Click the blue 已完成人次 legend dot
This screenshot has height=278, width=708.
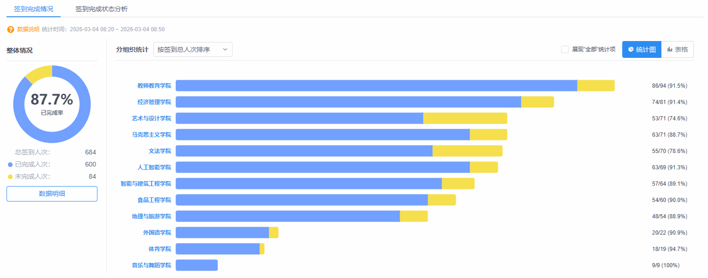click(x=10, y=165)
